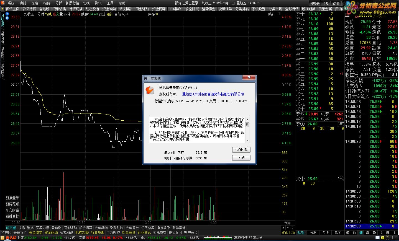The image size is (399, 241).
Task: Switch to the 量比 indicator tab
Action: 30,228
